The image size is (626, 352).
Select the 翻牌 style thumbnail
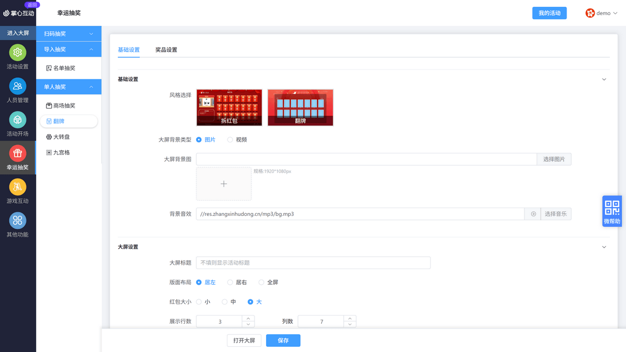pyautogui.click(x=300, y=107)
